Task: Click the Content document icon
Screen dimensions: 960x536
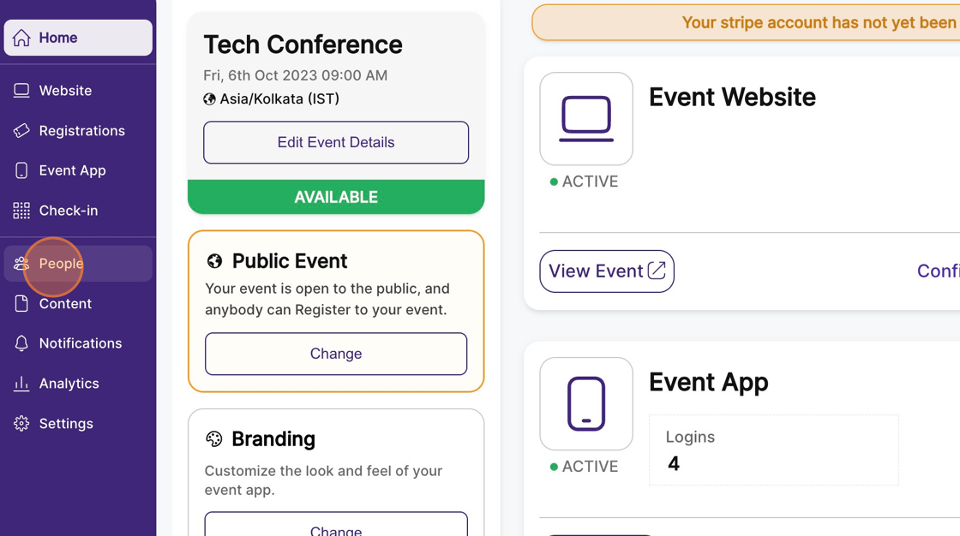Action: pos(21,304)
